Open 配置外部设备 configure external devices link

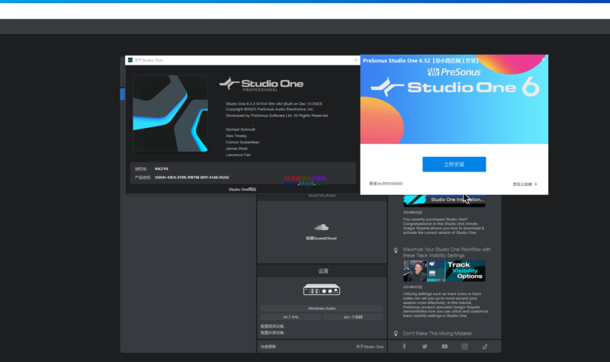coord(274,333)
